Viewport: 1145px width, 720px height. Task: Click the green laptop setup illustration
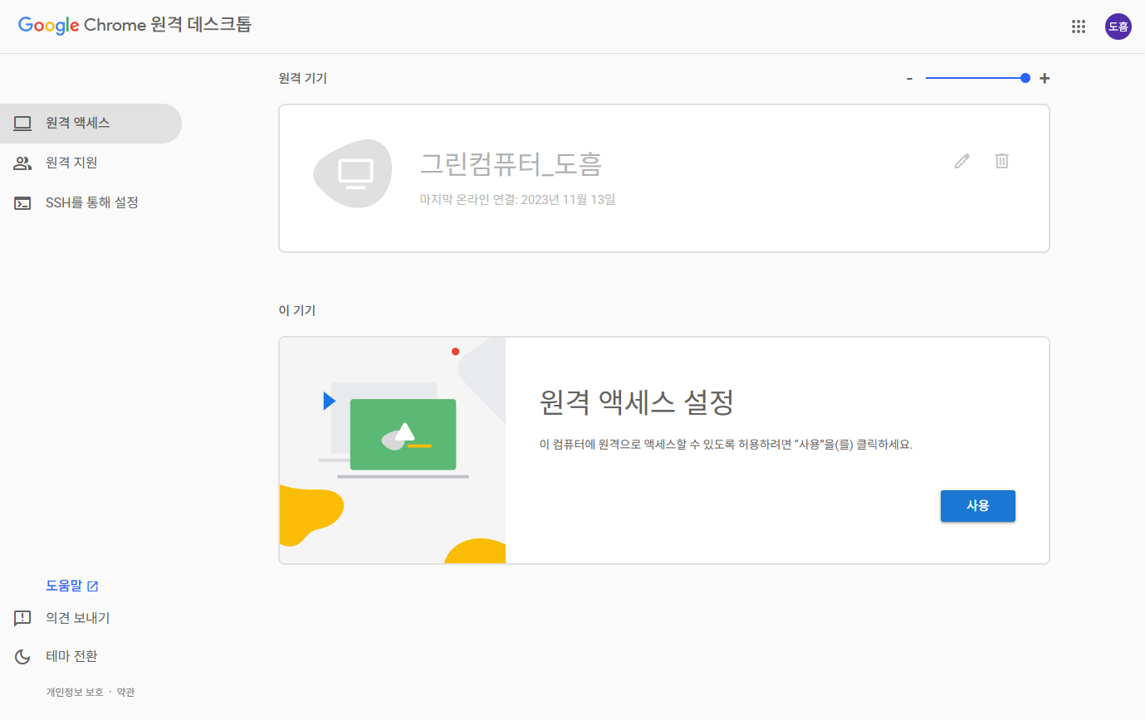[393, 450]
